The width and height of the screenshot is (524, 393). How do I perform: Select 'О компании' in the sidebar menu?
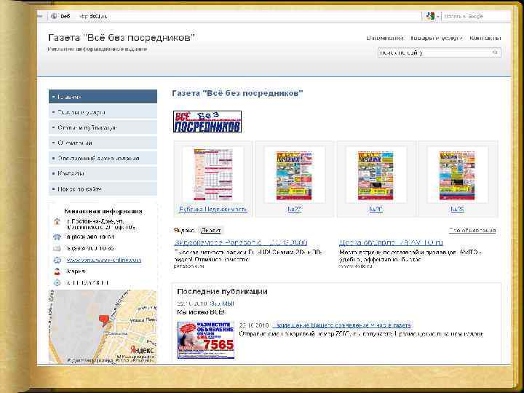(103, 143)
